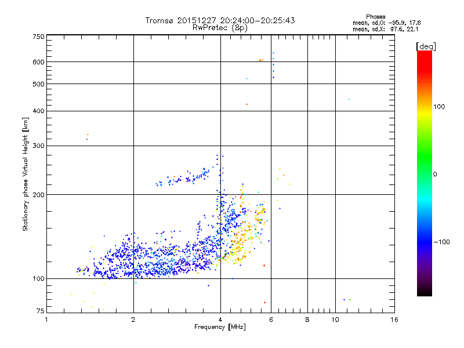Click the x-axis tick label '1'

click(x=46, y=320)
